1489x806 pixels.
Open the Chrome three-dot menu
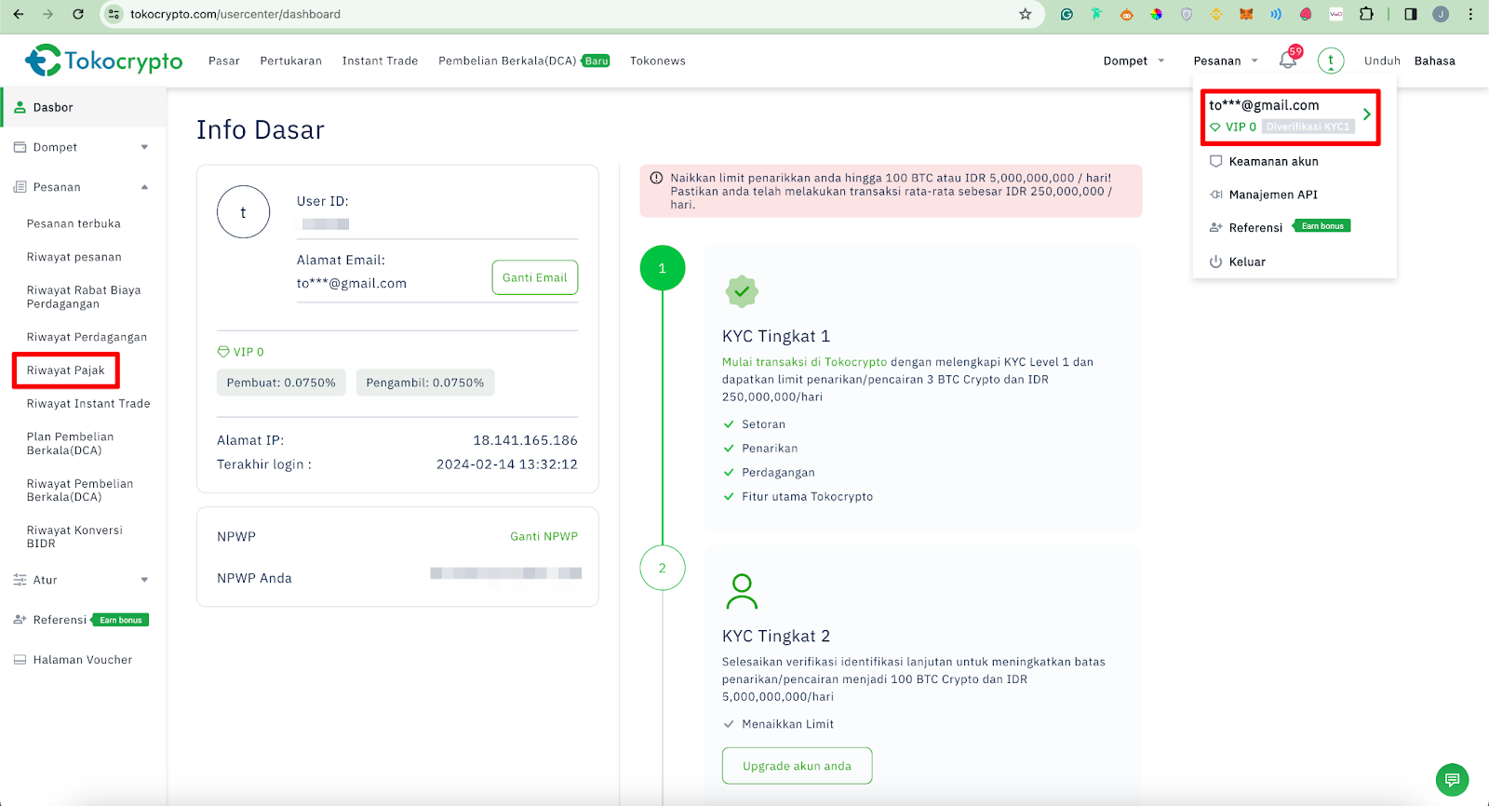(x=1470, y=14)
